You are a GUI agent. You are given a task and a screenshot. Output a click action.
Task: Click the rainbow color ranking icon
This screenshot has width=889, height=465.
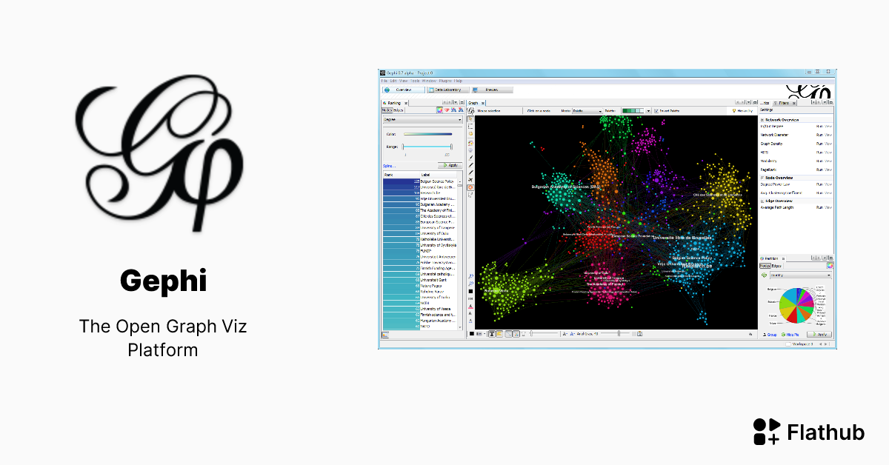[x=439, y=110]
